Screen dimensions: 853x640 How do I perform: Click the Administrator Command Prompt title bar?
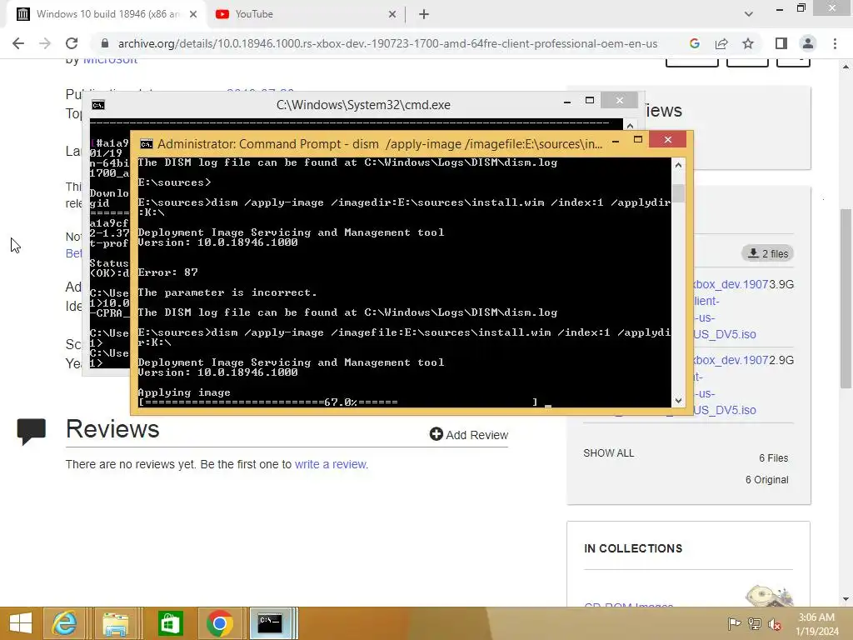click(x=380, y=144)
